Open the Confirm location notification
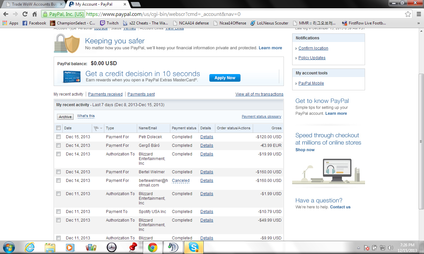This screenshot has width=424, height=254. pos(313,48)
